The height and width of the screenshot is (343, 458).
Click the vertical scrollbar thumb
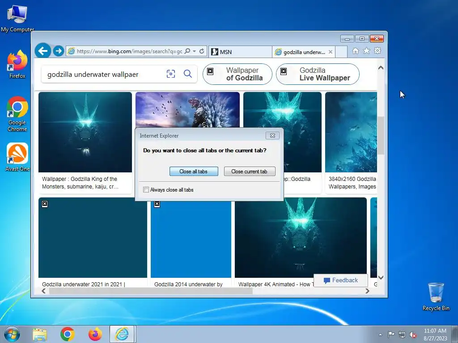[381, 135]
